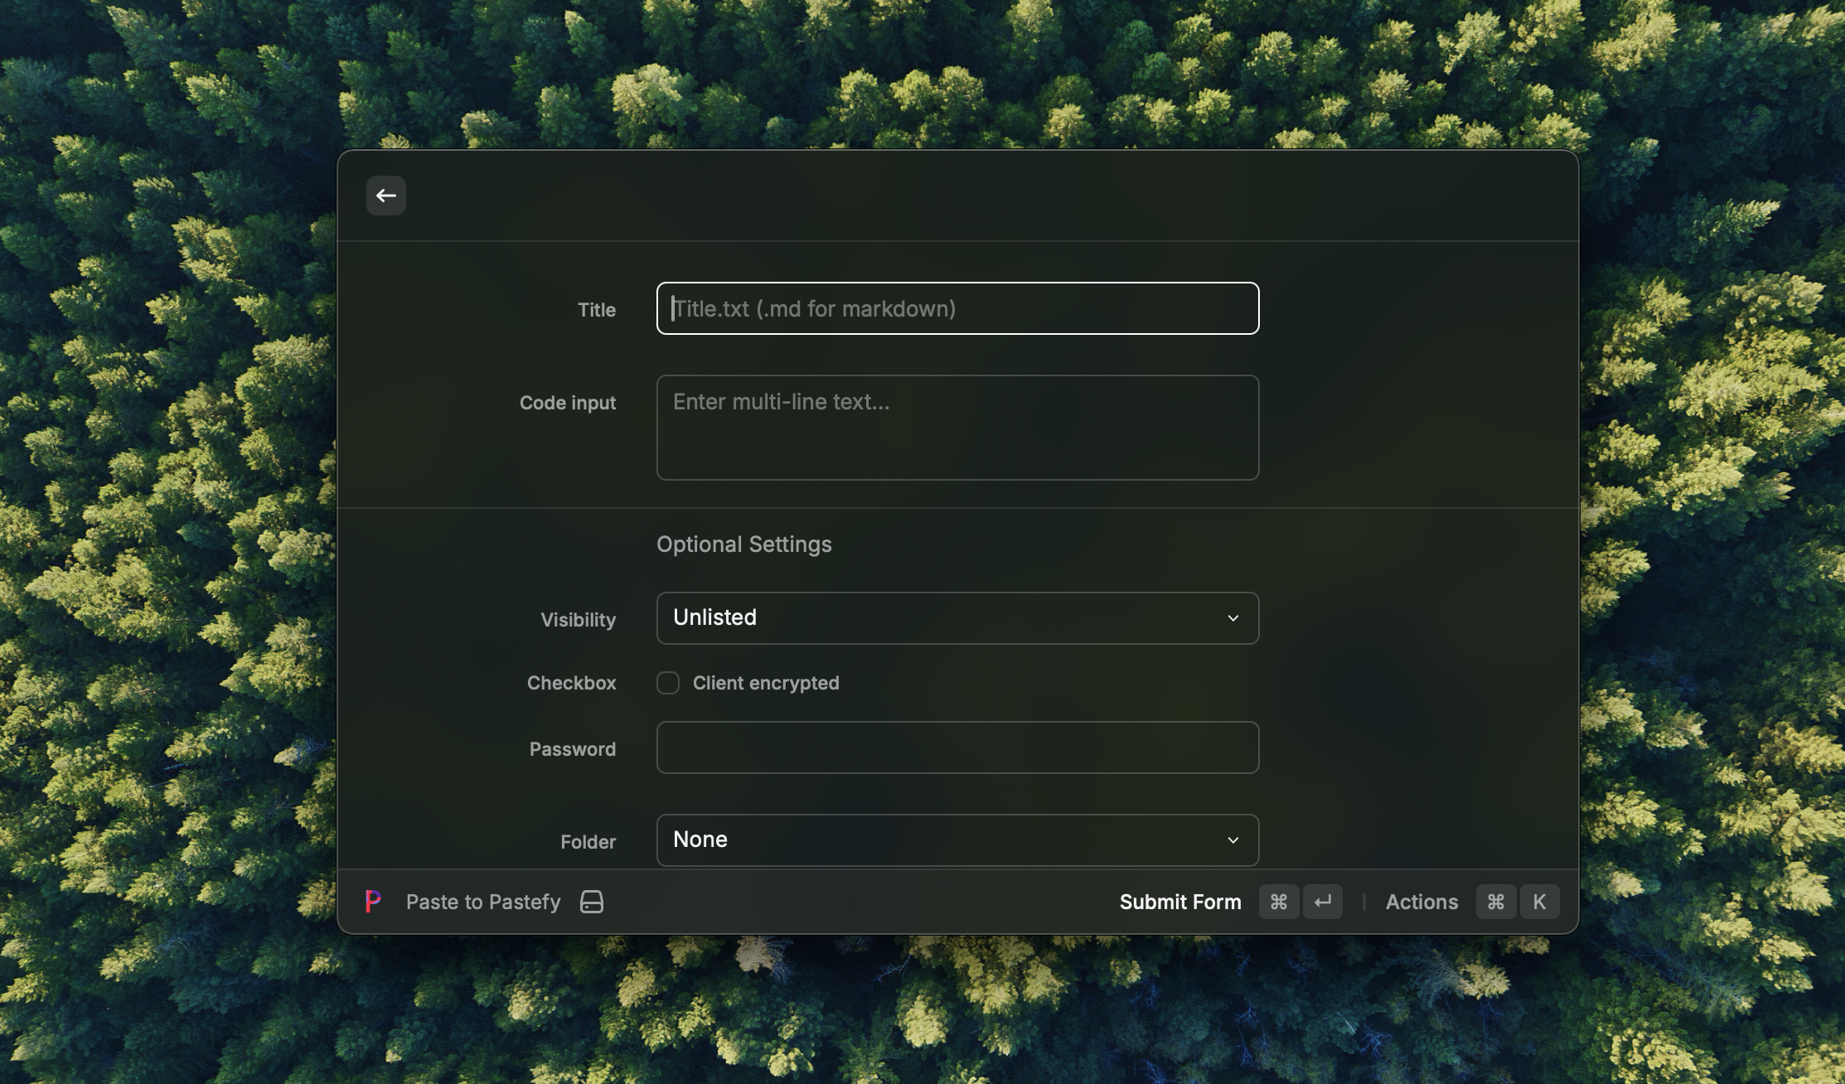The width and height of the screenshot is (1845, 1084).
Task: Click into the Code input text area
Action: point(957,428)
